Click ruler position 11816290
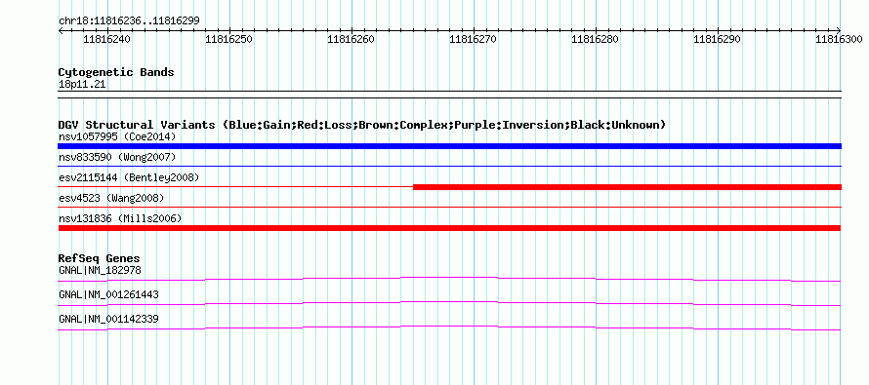 (718, 39)
